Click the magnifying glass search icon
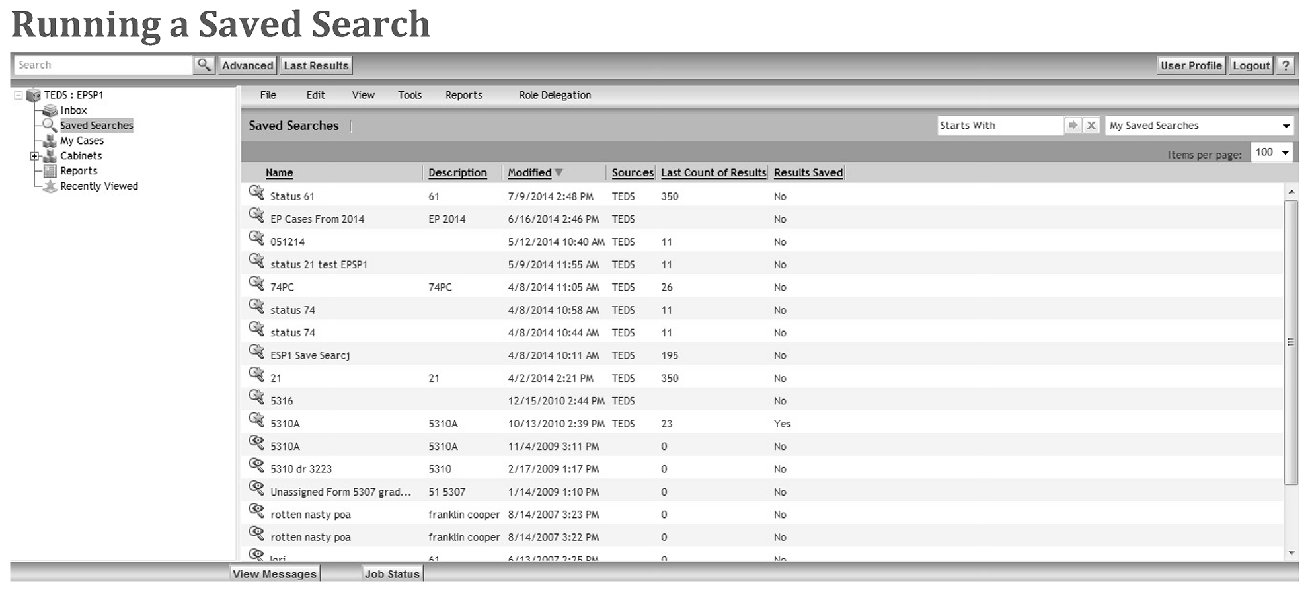The image size is (1310, 592). point(204,65)
